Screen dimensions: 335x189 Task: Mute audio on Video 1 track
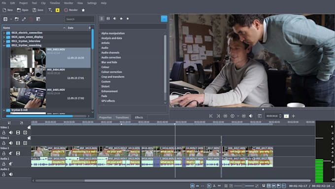coord(11,133)
